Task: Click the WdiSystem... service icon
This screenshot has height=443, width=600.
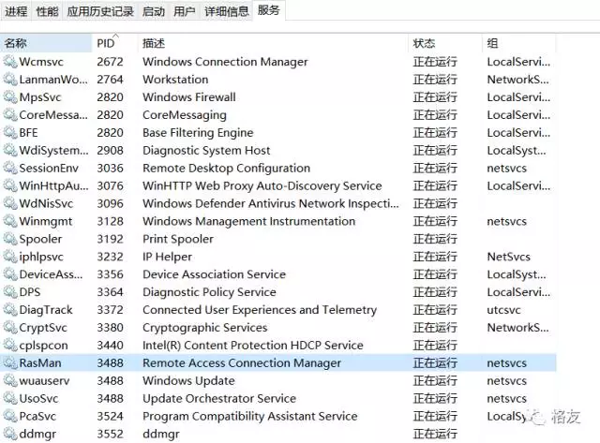Action: 10,150
